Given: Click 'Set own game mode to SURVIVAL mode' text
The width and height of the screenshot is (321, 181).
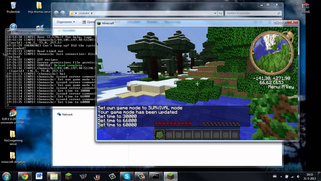Looking at the screenshot, I should [140, 108].
